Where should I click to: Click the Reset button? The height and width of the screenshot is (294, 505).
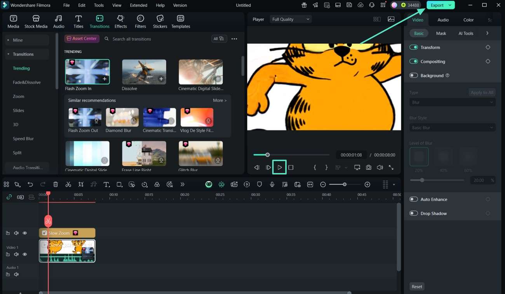tap(417, 287)
